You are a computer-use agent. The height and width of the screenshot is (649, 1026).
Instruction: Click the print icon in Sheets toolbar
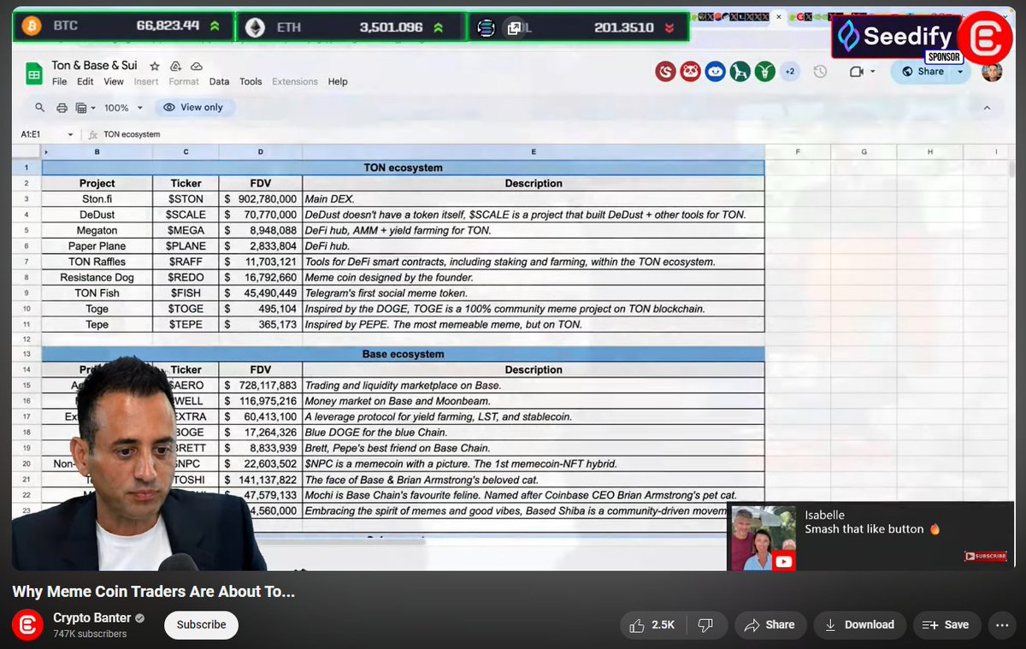pos(62,108)
